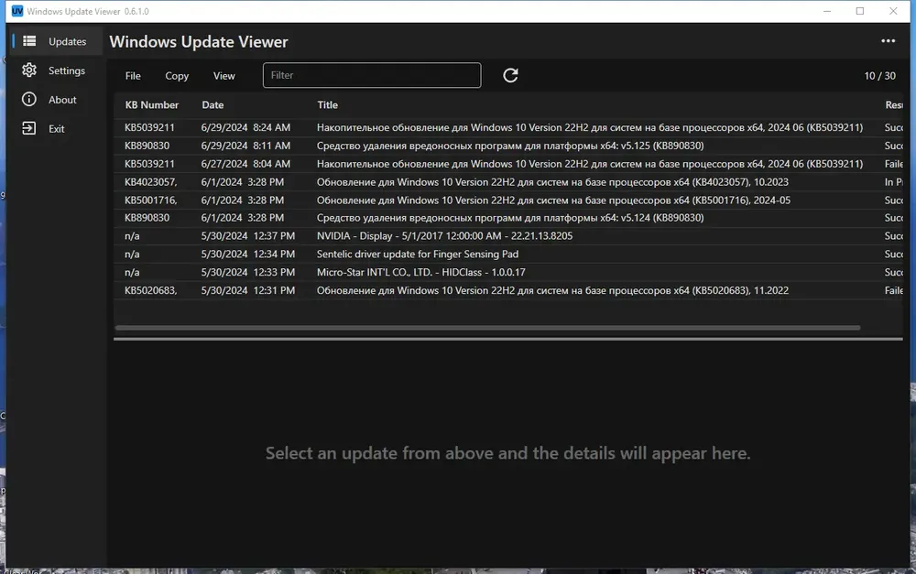Select the KB5020683 update row

click(508, 290)
